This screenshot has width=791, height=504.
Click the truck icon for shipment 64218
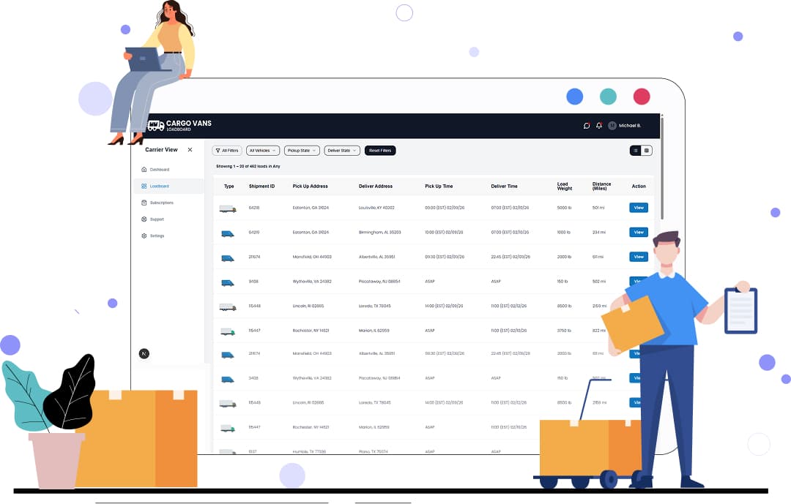point(228,209)
